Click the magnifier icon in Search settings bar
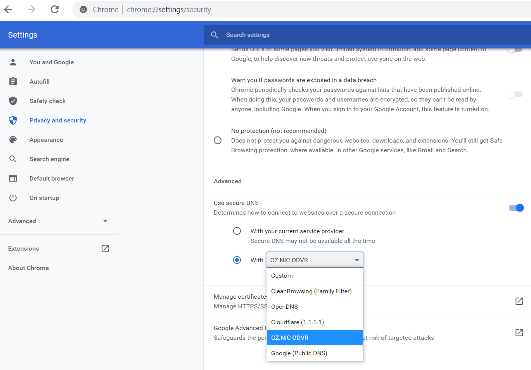531x370 pixels. (x=214, y=35)
